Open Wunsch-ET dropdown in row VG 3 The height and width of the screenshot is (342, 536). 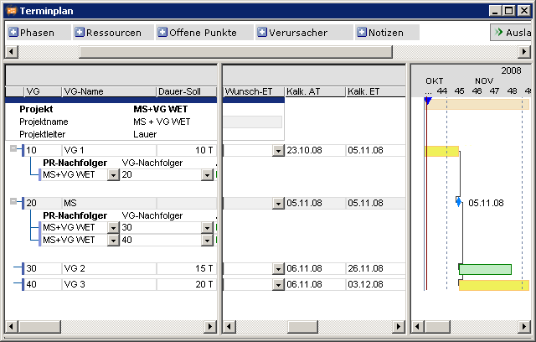278,284
